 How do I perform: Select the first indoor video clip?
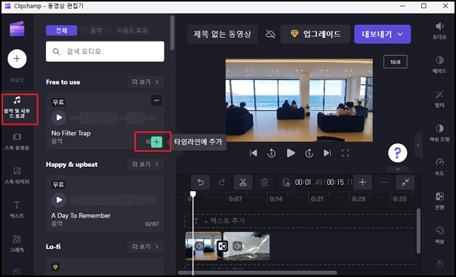point(203,246)
